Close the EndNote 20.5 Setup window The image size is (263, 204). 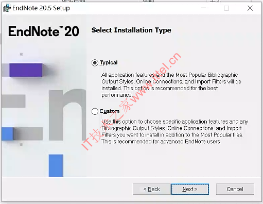coord(250,8)
